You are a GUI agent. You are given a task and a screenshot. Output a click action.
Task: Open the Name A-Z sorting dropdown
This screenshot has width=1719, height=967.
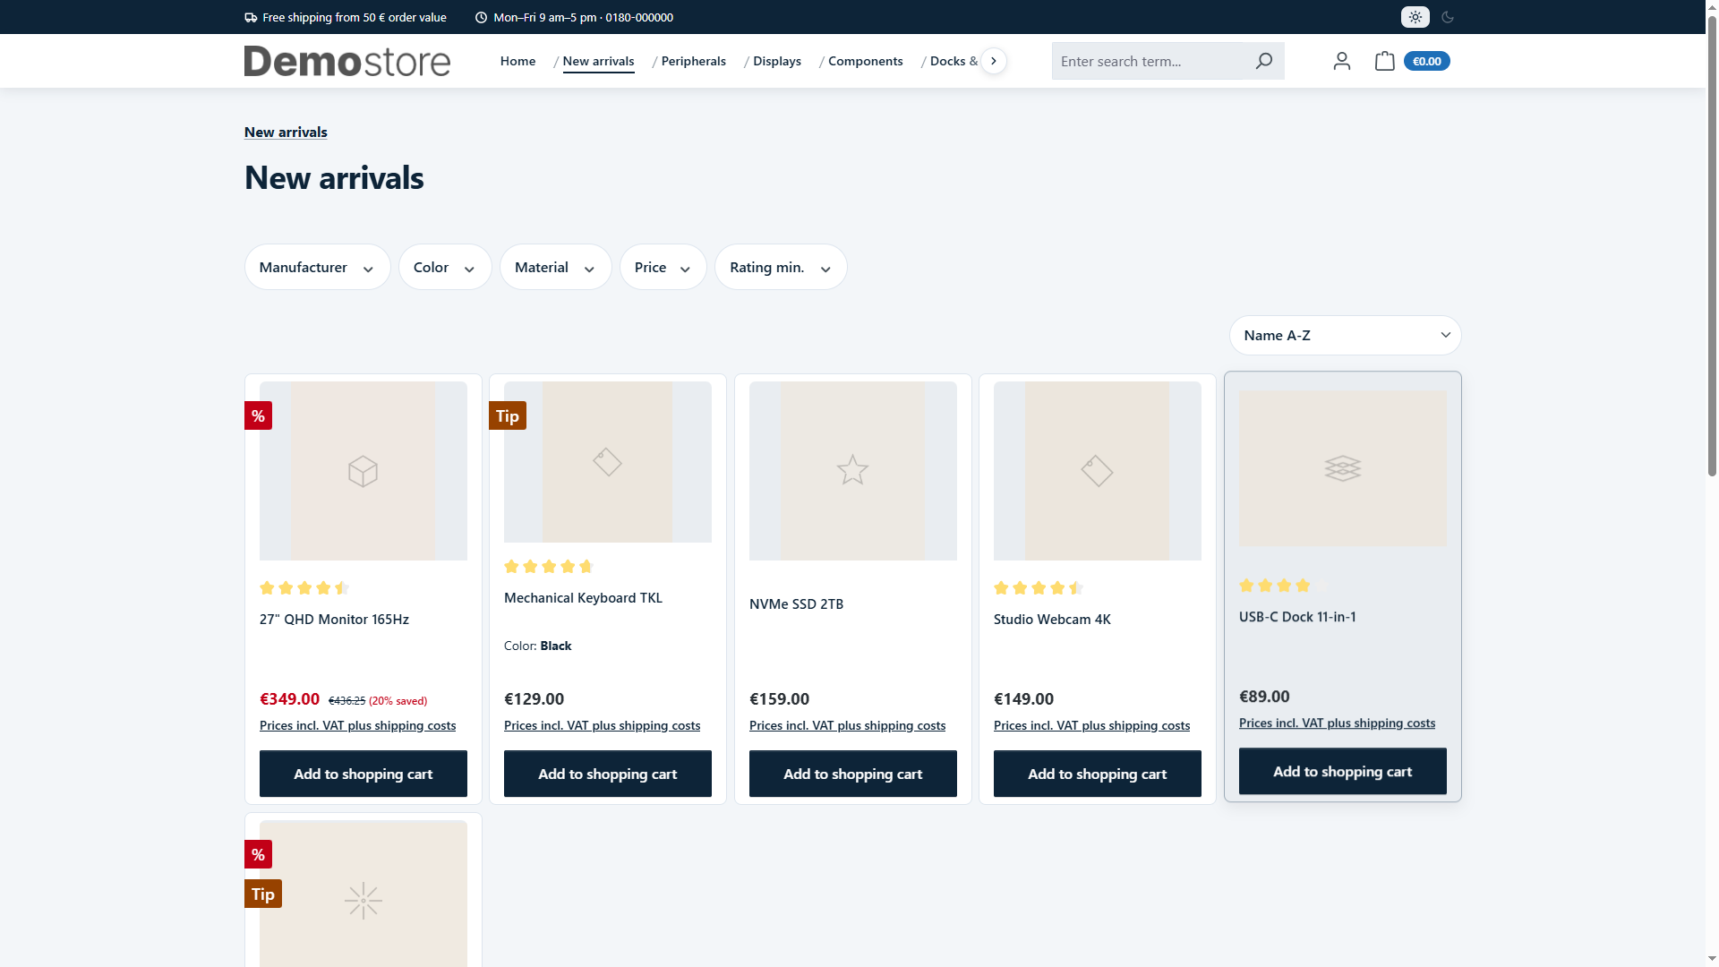click(x=1345, y=335)
